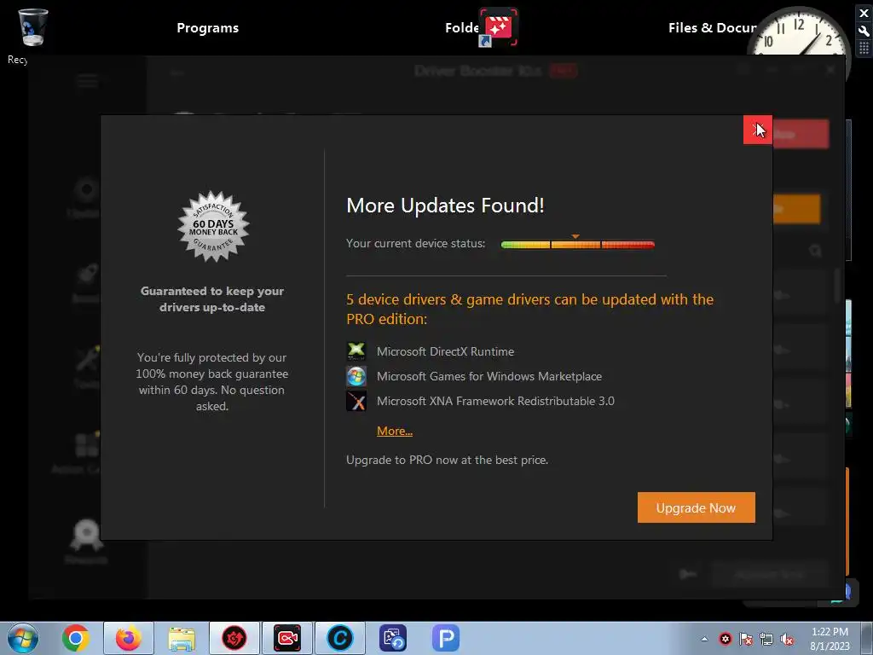Click the Programs desktop label
Screen dimensions: 873x655
coord(208,28)
